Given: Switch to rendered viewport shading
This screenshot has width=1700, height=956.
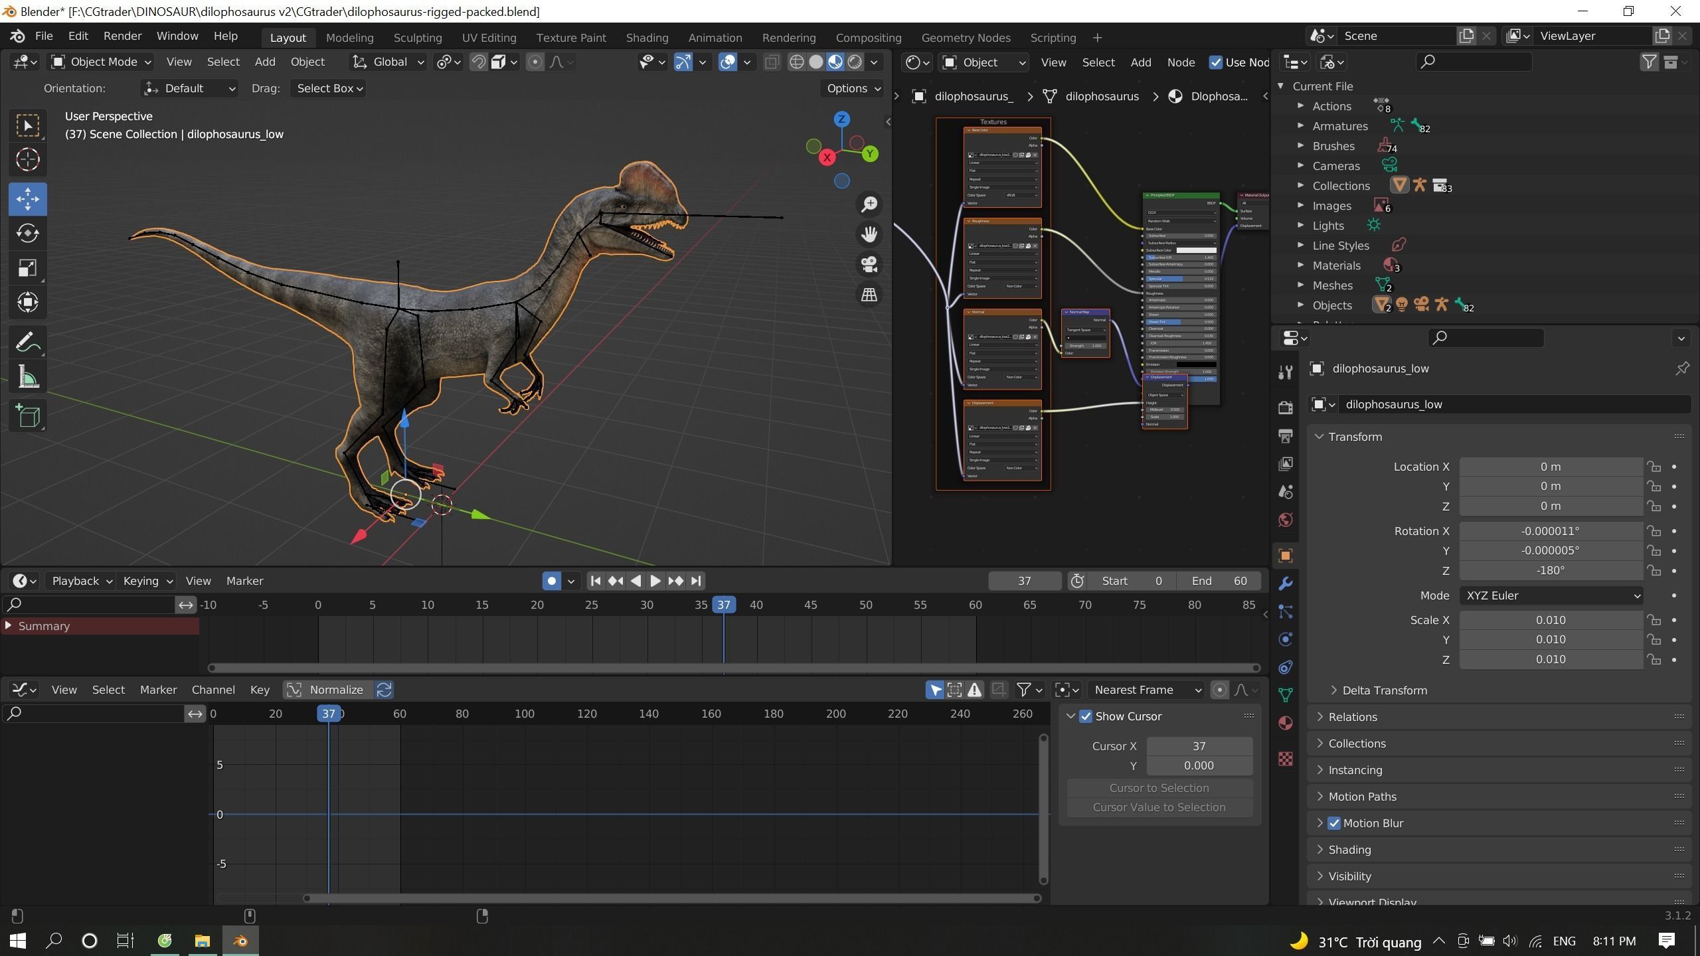Looking at the screenshot, I should point(855,62).
